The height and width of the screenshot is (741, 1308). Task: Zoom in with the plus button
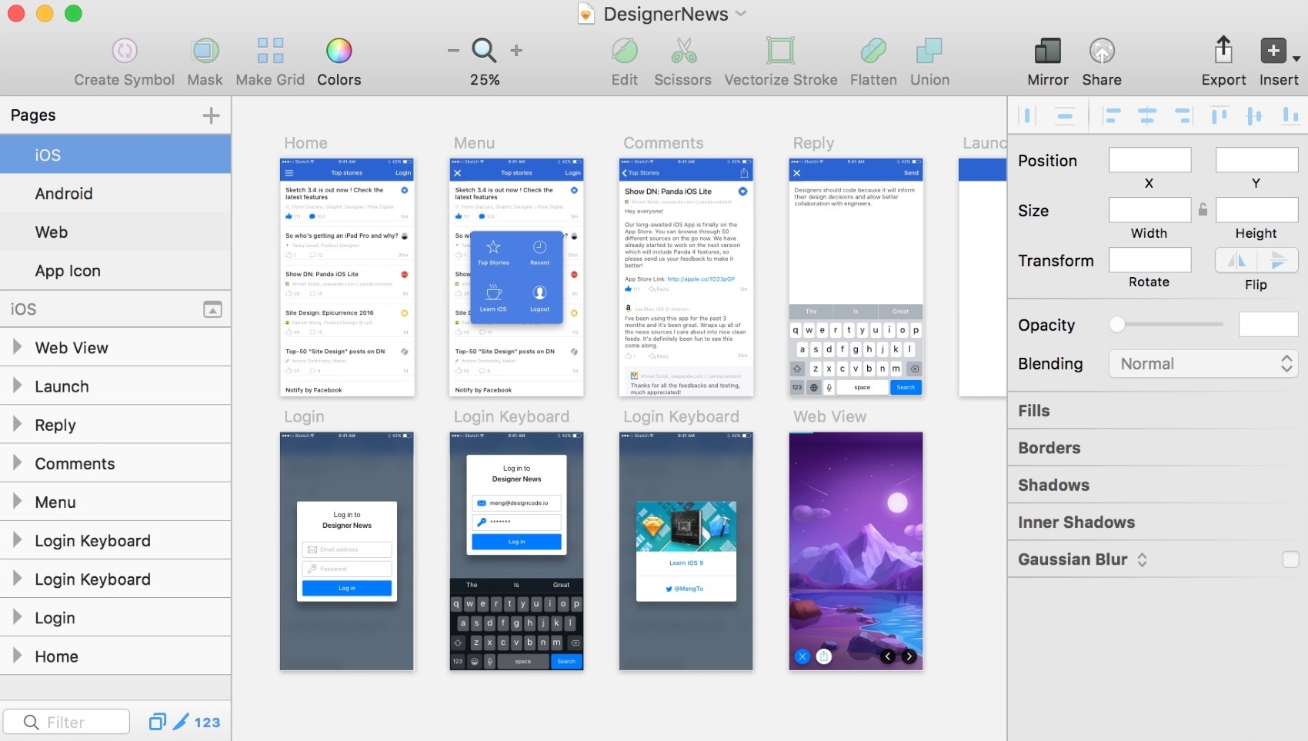coord(516,51)
